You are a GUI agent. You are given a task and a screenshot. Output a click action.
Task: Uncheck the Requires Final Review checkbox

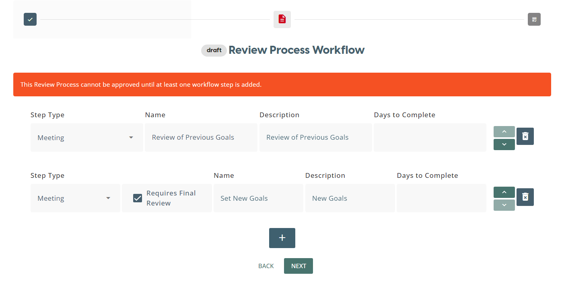[x=138, y=198]
